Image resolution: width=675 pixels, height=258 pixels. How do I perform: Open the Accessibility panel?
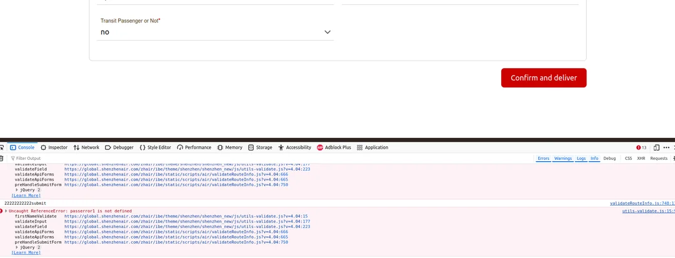click(294, 147)
